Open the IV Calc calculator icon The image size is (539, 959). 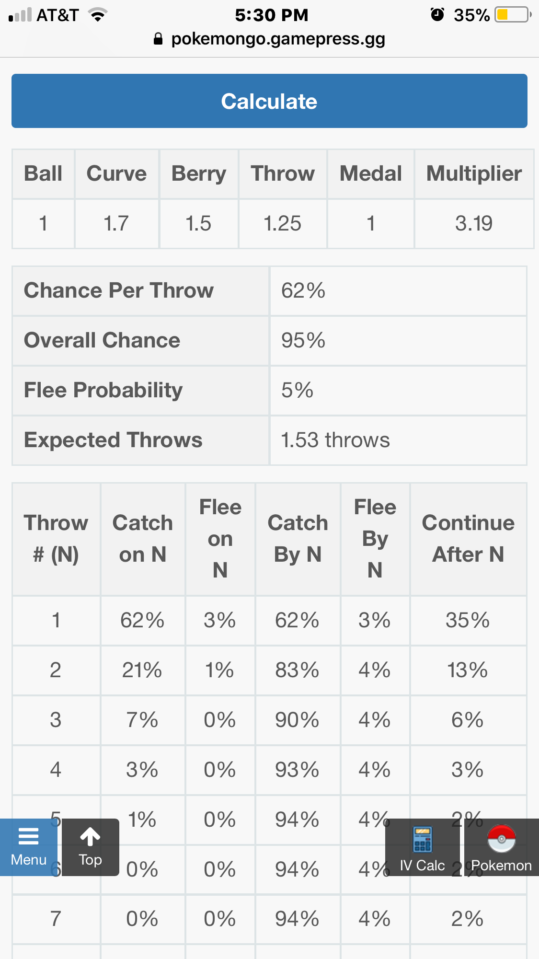click(422, 840)
